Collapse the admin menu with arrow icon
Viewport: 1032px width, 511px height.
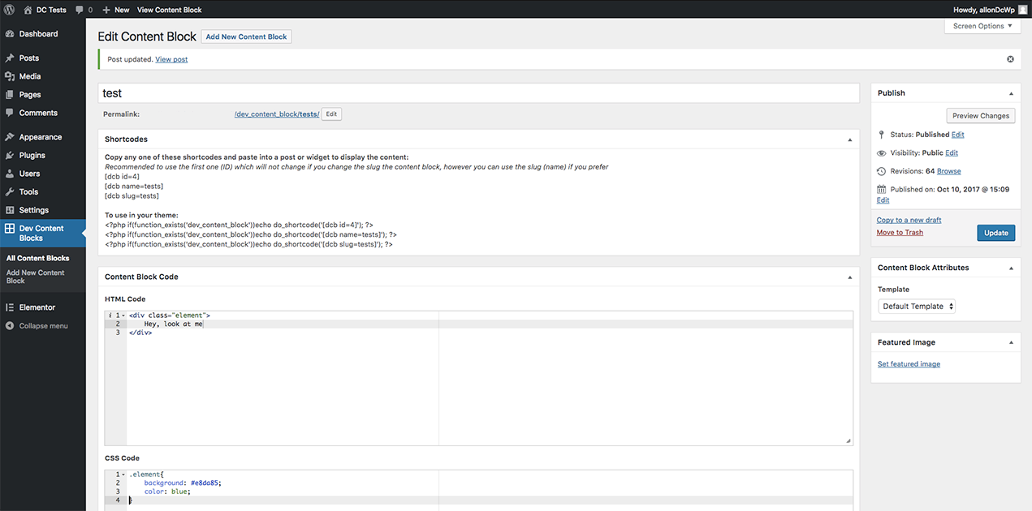pos(10,326)
